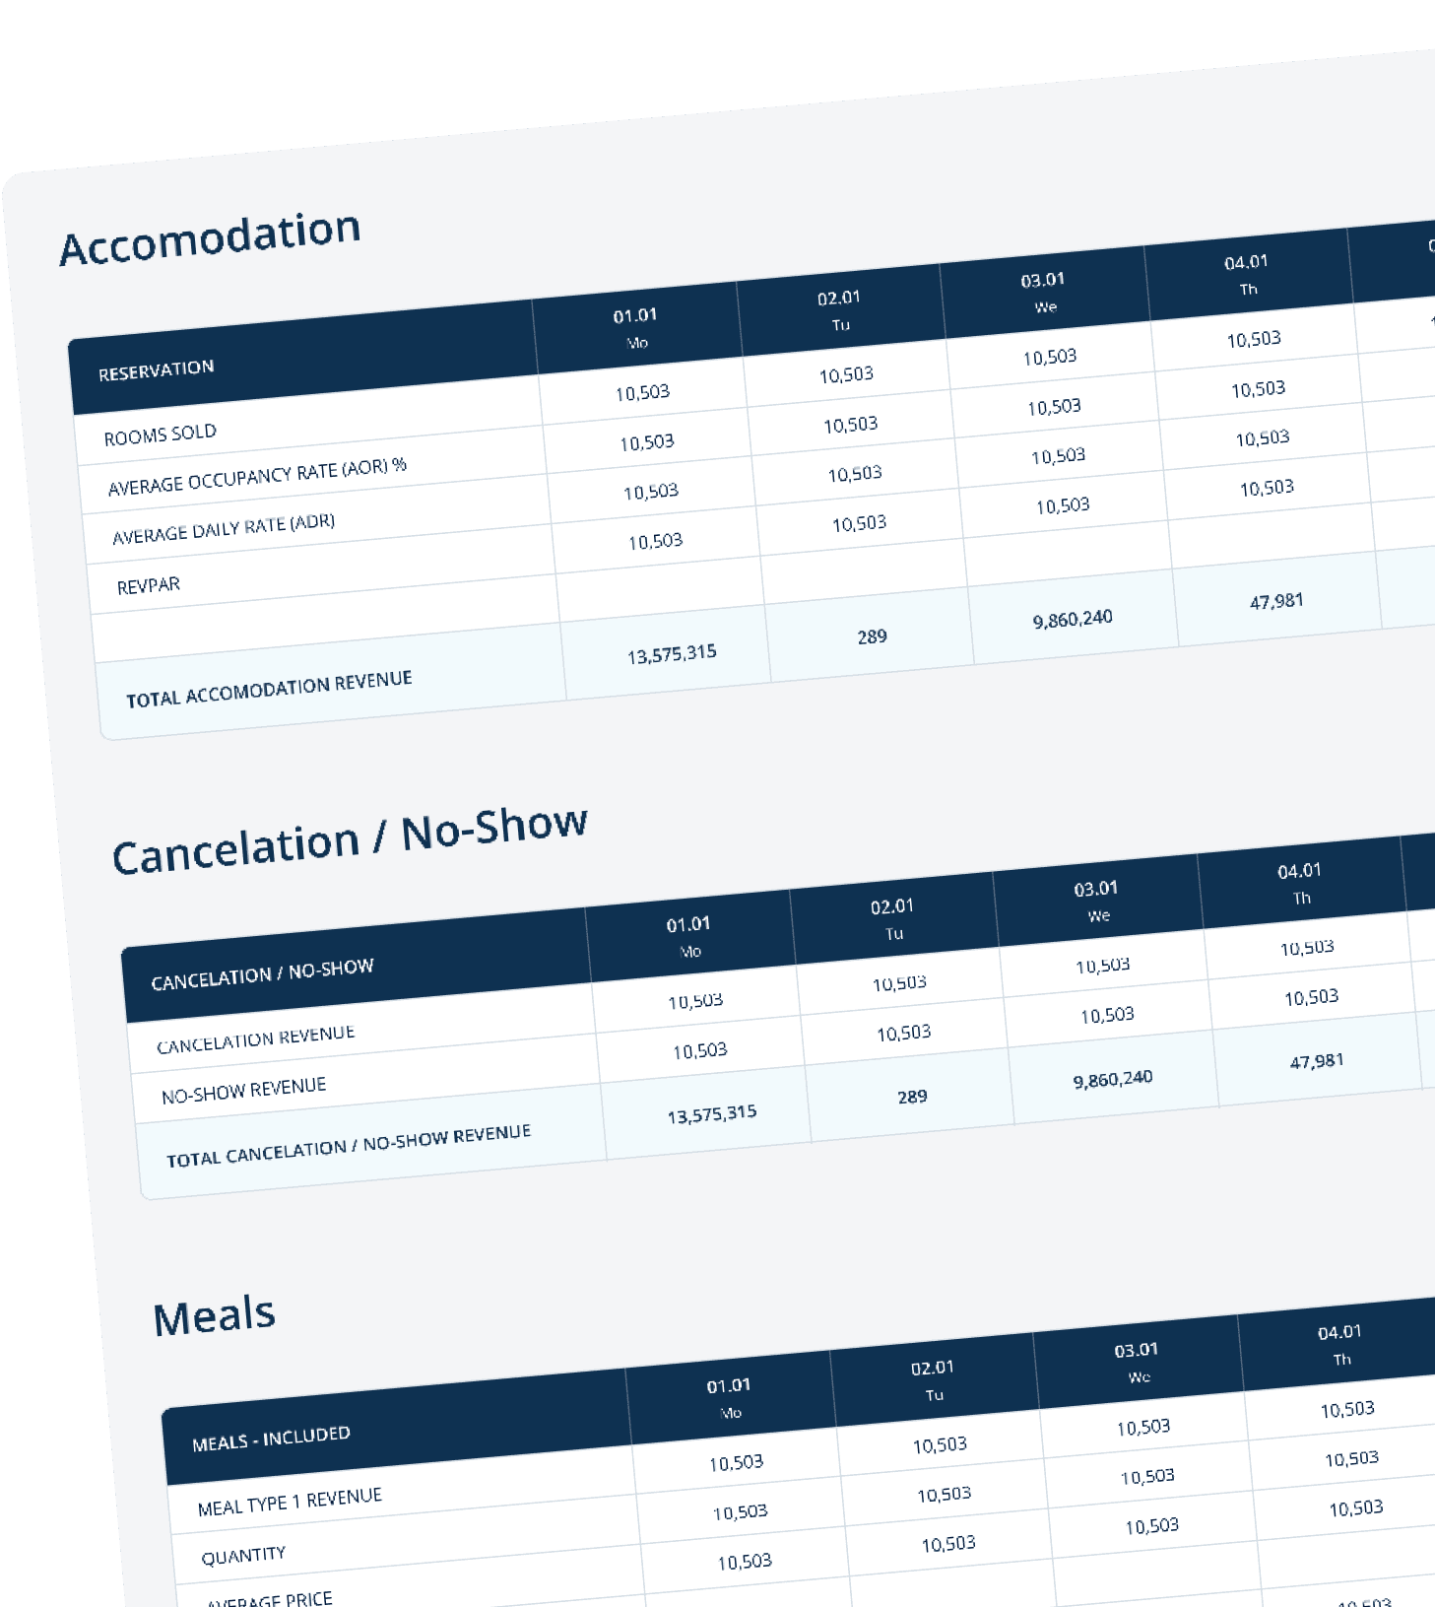
Task: Select AVERAGE DAILY RATE (ADR) row label
Action: click(224, 529)
